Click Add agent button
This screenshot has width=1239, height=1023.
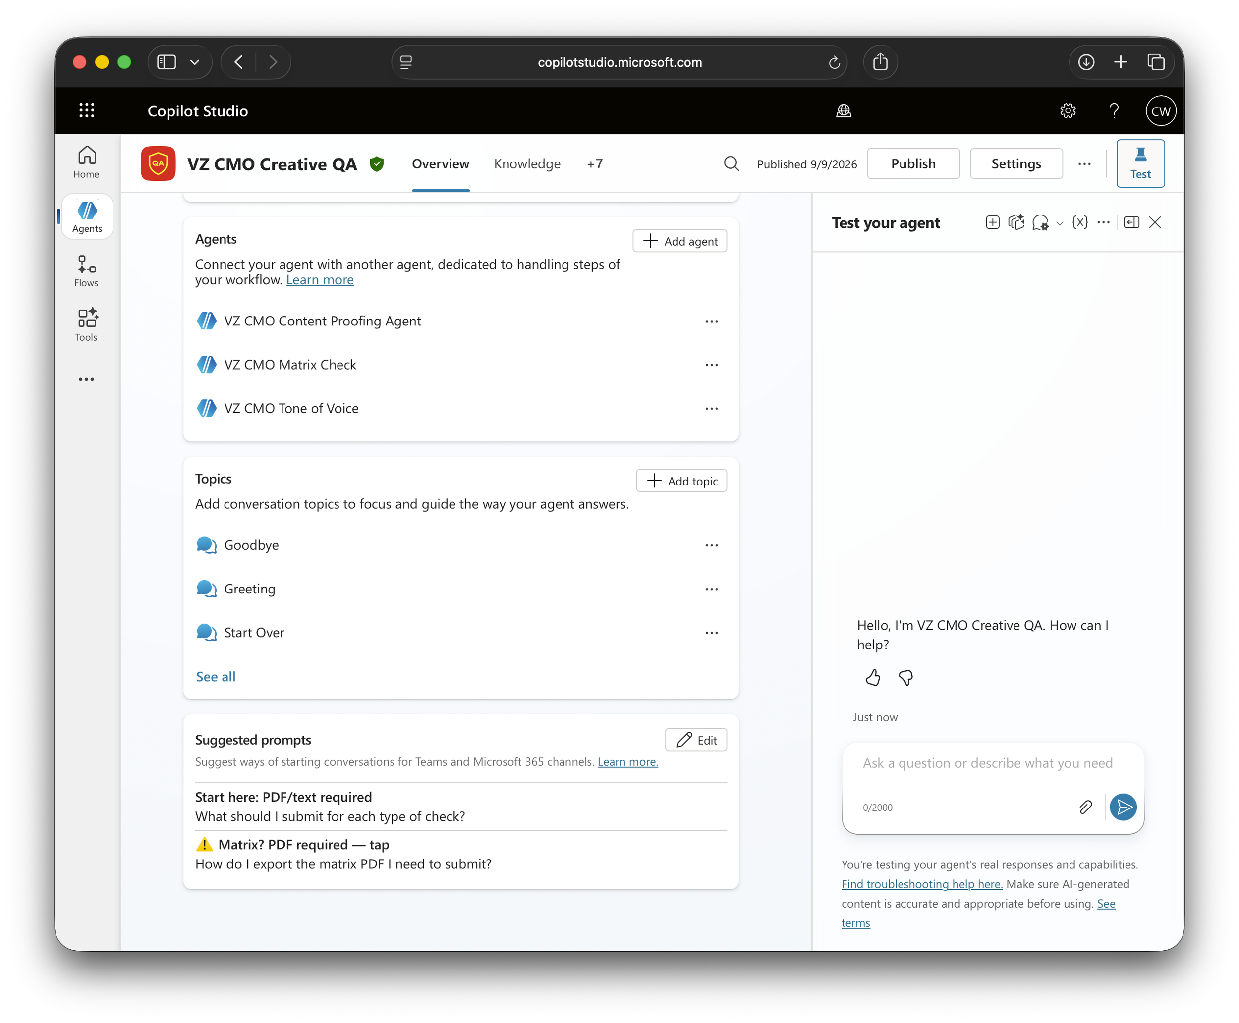coord(679,241)
